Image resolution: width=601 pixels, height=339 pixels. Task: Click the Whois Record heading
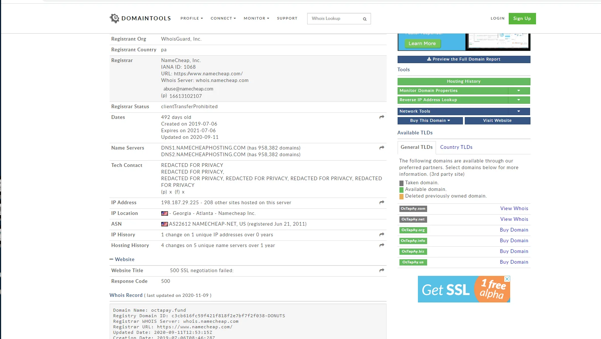pos(126,295)
